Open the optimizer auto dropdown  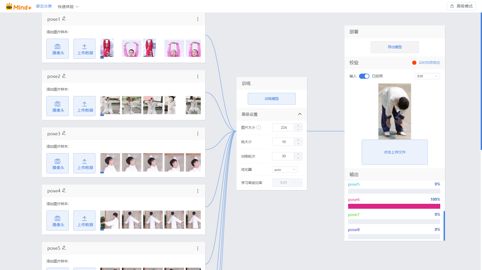coord(285,170)
